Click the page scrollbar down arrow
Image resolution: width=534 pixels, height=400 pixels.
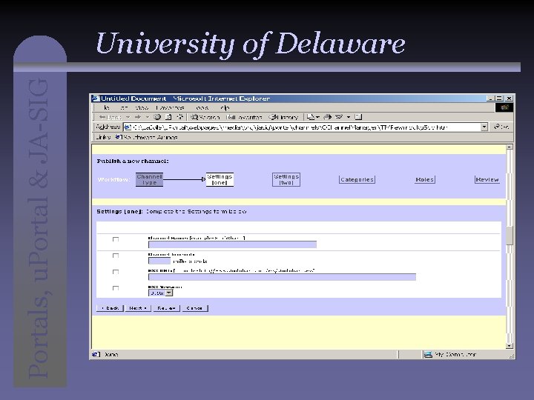tap(510, 346)
